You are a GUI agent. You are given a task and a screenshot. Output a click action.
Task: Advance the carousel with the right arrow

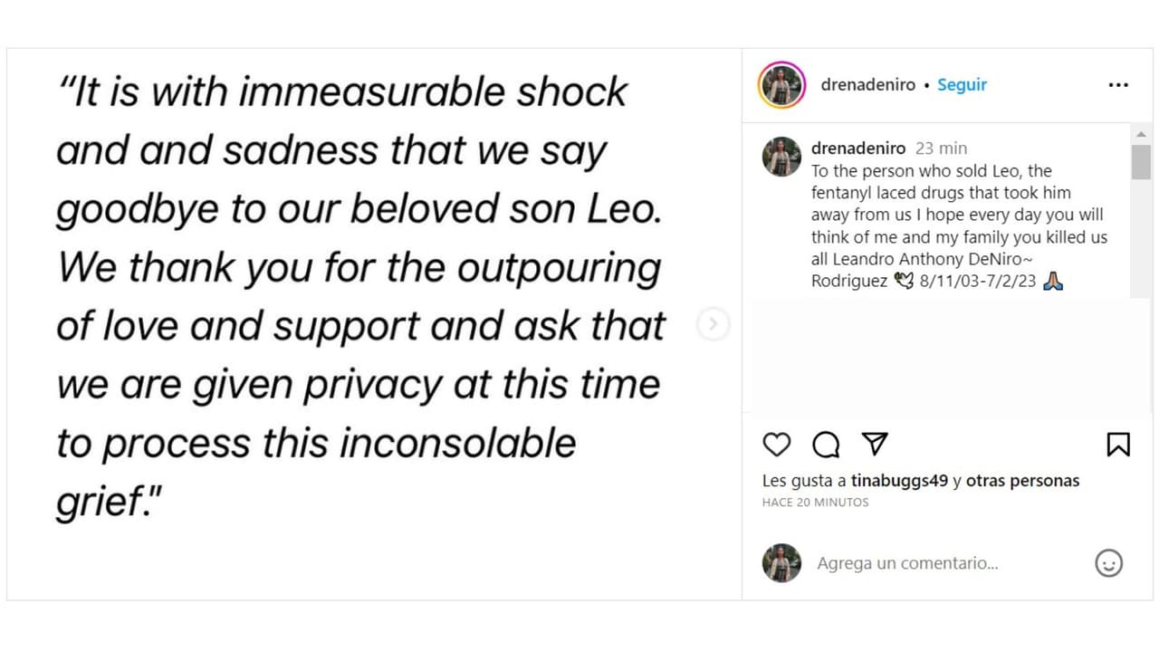click(x=713, y=323)
